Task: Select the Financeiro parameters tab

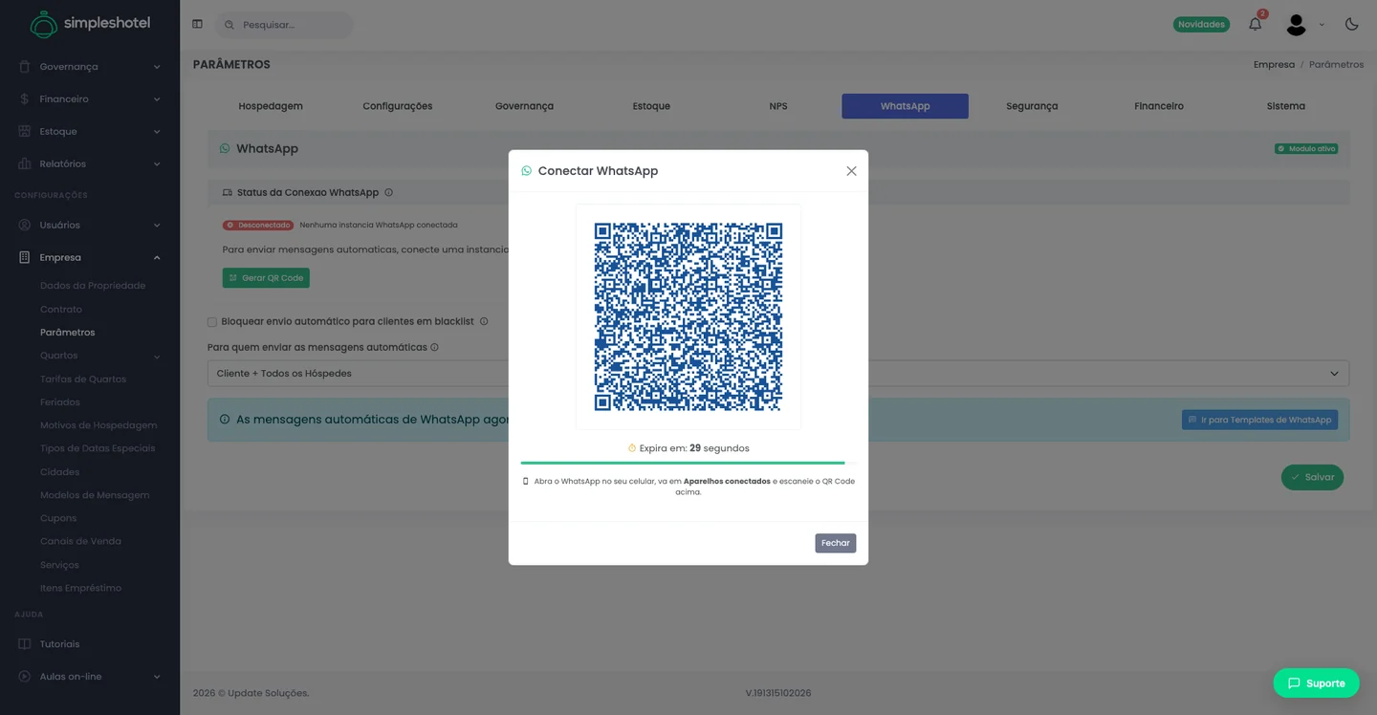Action: click(x=1159, y=106)
